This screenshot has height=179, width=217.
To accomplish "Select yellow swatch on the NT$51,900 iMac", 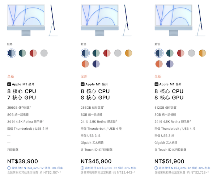I will [x=202, y=53].
